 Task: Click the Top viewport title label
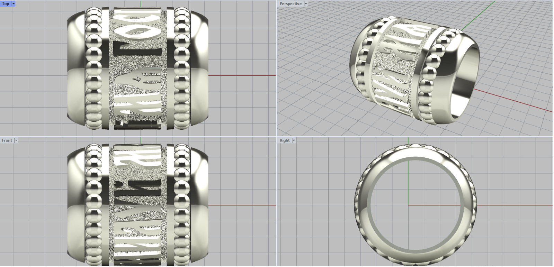click(x=6, y=3)
